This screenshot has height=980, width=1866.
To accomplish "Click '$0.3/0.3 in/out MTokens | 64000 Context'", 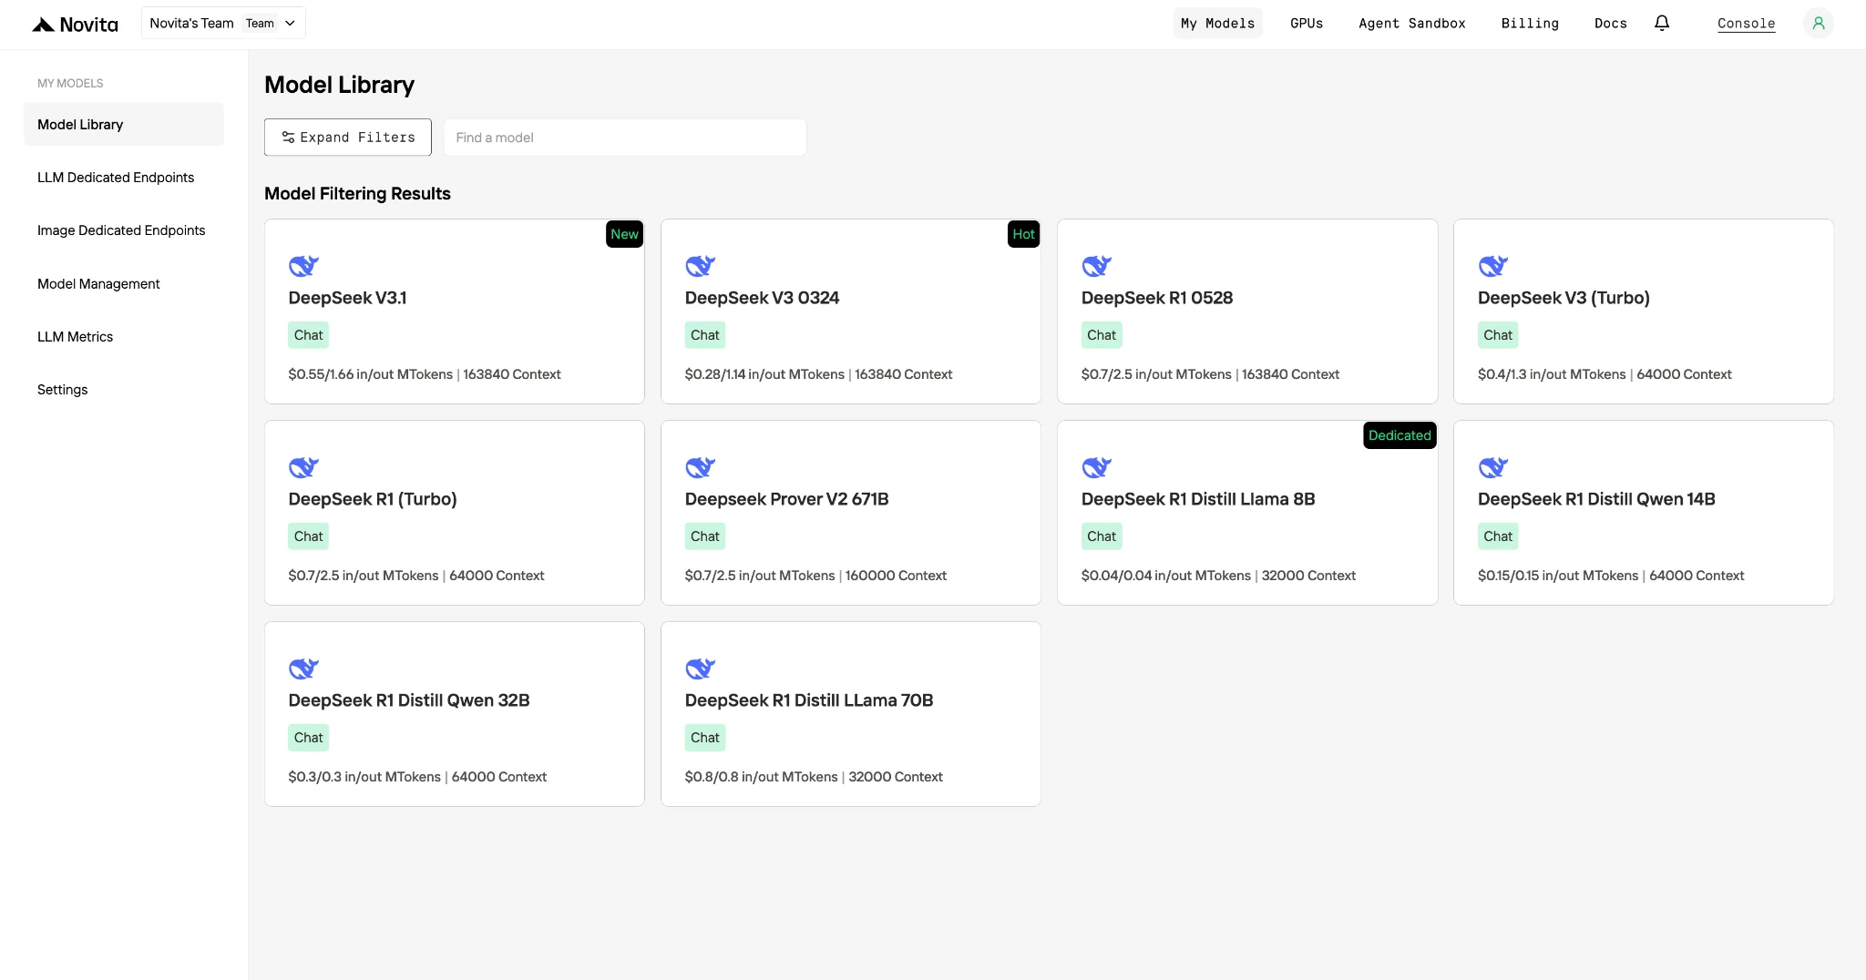I will [x=417, y=777].
